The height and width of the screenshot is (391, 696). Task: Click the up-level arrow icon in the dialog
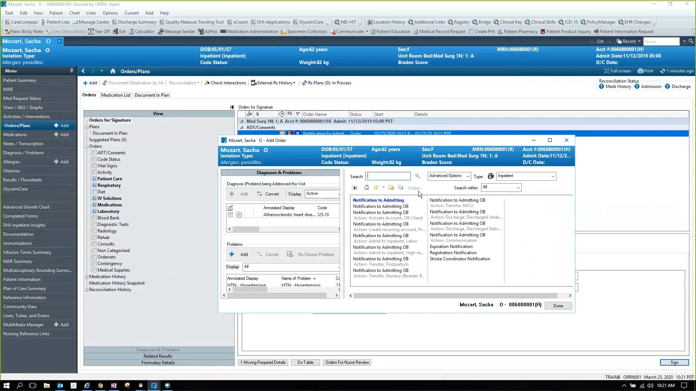(355, 188)
